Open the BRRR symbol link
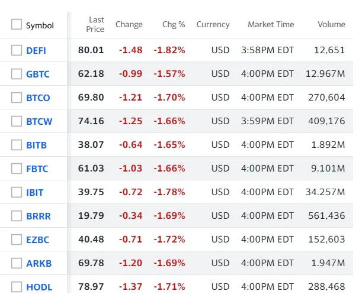 (39, 216)
